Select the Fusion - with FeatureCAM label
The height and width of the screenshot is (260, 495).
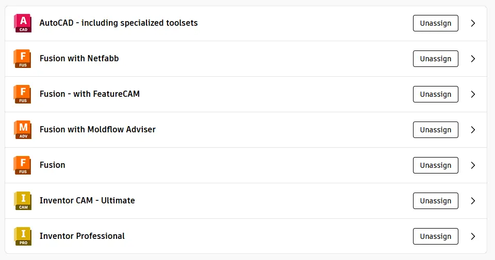(x=90, y=94)
